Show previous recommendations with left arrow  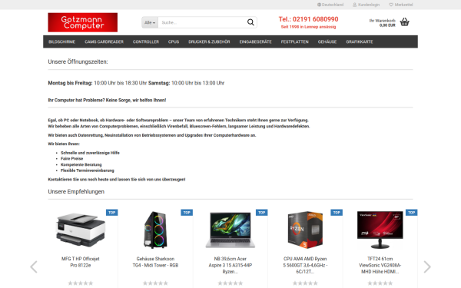(x=34, y=266)
